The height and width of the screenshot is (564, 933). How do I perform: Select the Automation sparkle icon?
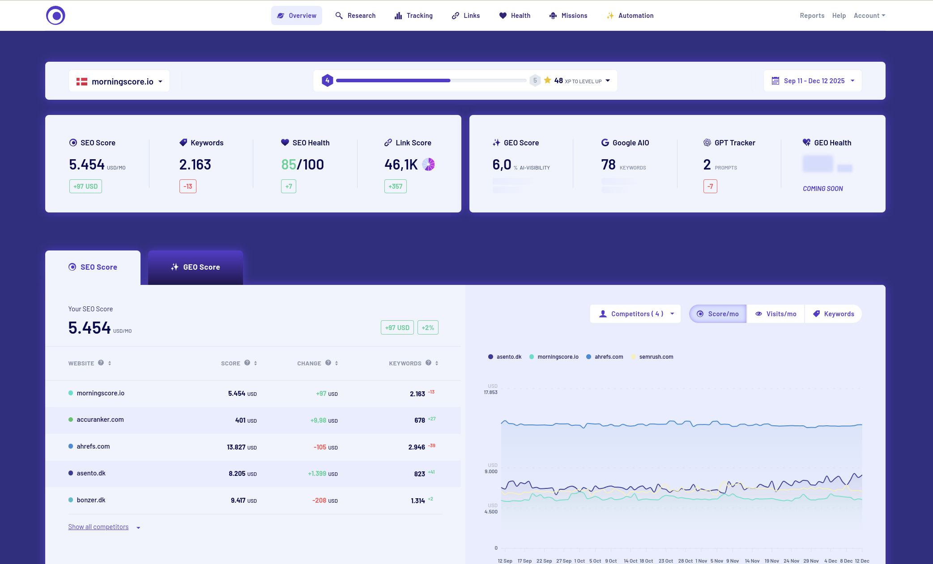tap(609, 15)
